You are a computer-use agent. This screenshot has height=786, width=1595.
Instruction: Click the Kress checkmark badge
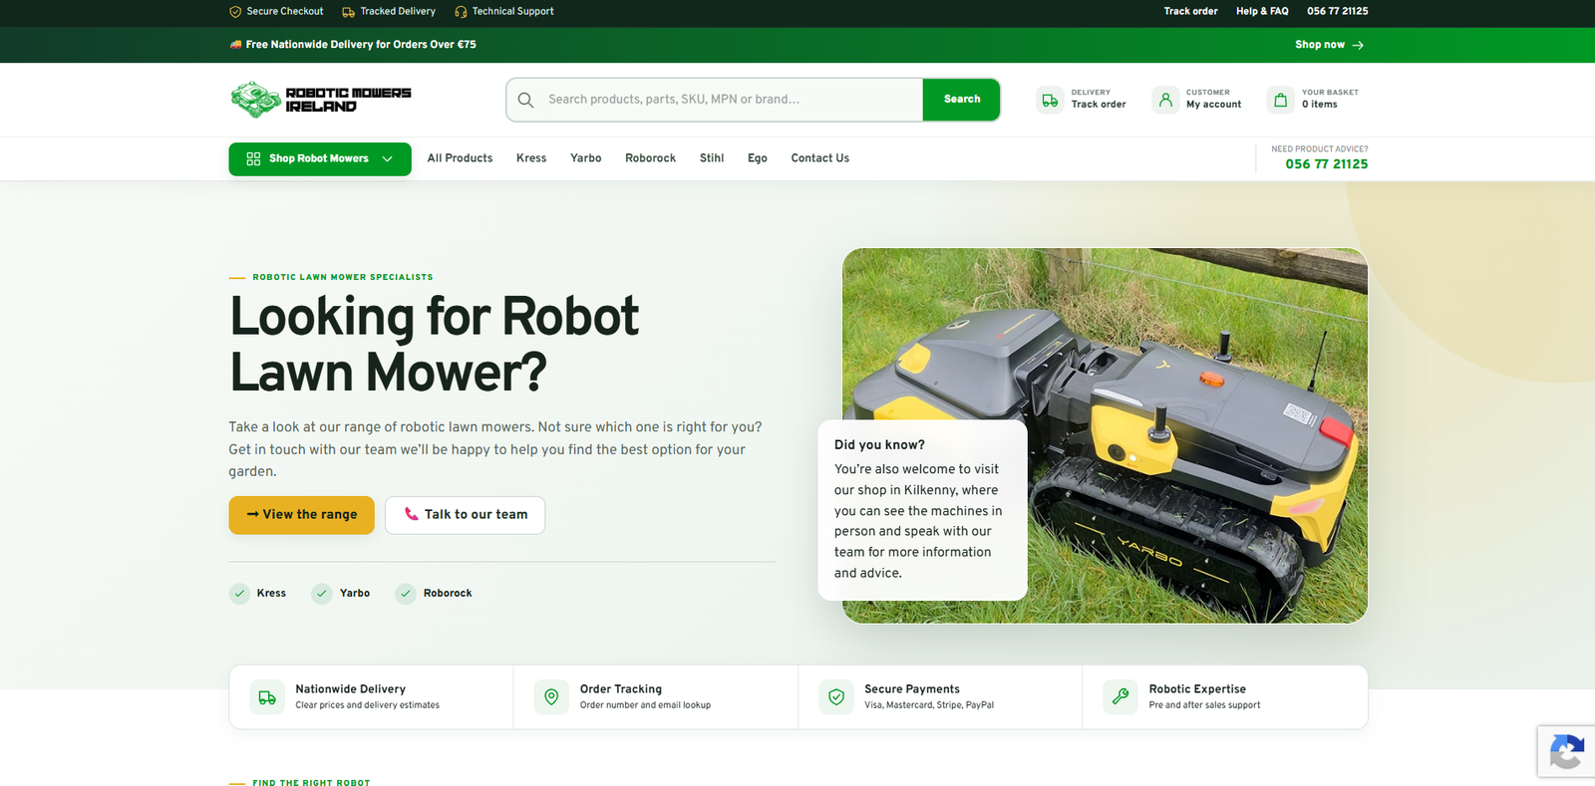pyautogui.click(x=239, y=594)
